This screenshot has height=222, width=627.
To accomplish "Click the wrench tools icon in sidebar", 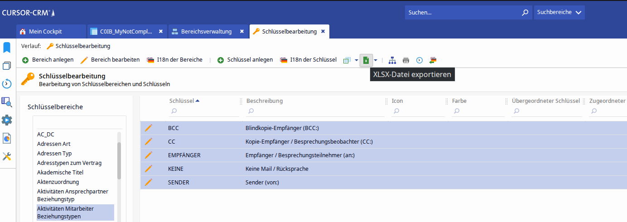I will tap(7, 156).
